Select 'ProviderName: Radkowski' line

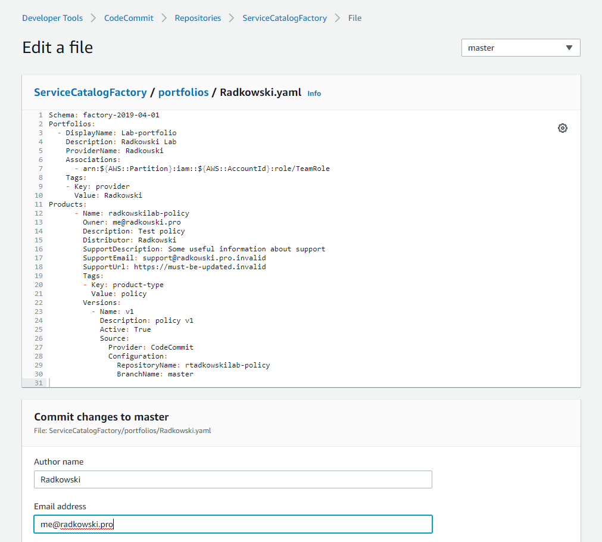114,151
